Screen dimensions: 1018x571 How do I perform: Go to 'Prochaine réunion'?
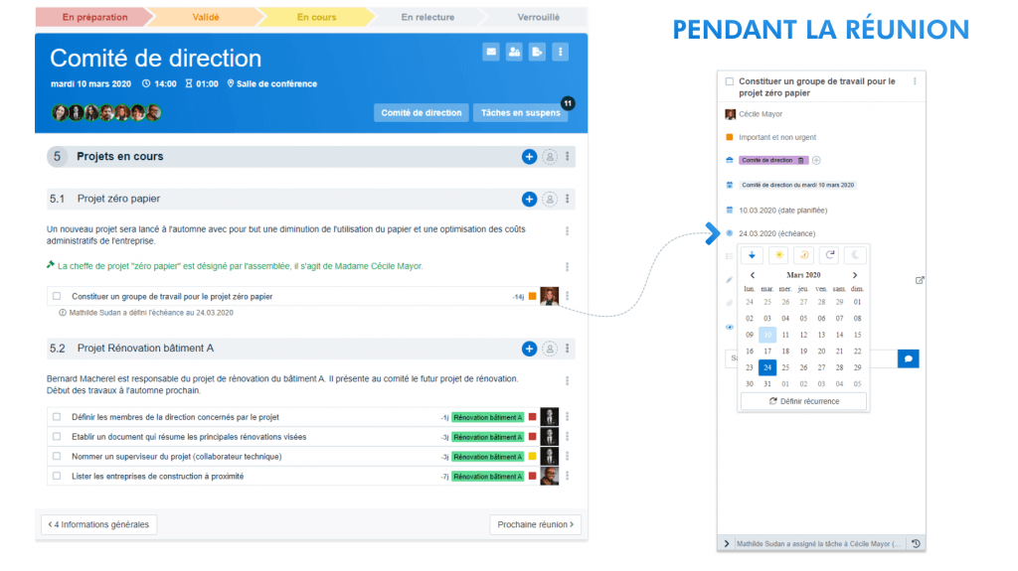tap(535, 524)
